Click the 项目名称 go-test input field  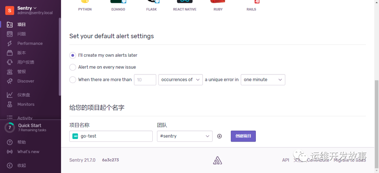[x=111, y=136]
